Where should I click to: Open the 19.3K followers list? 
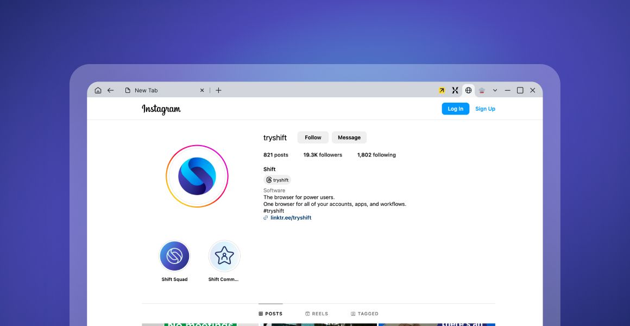pyautogui.click(x=323, y=155)
